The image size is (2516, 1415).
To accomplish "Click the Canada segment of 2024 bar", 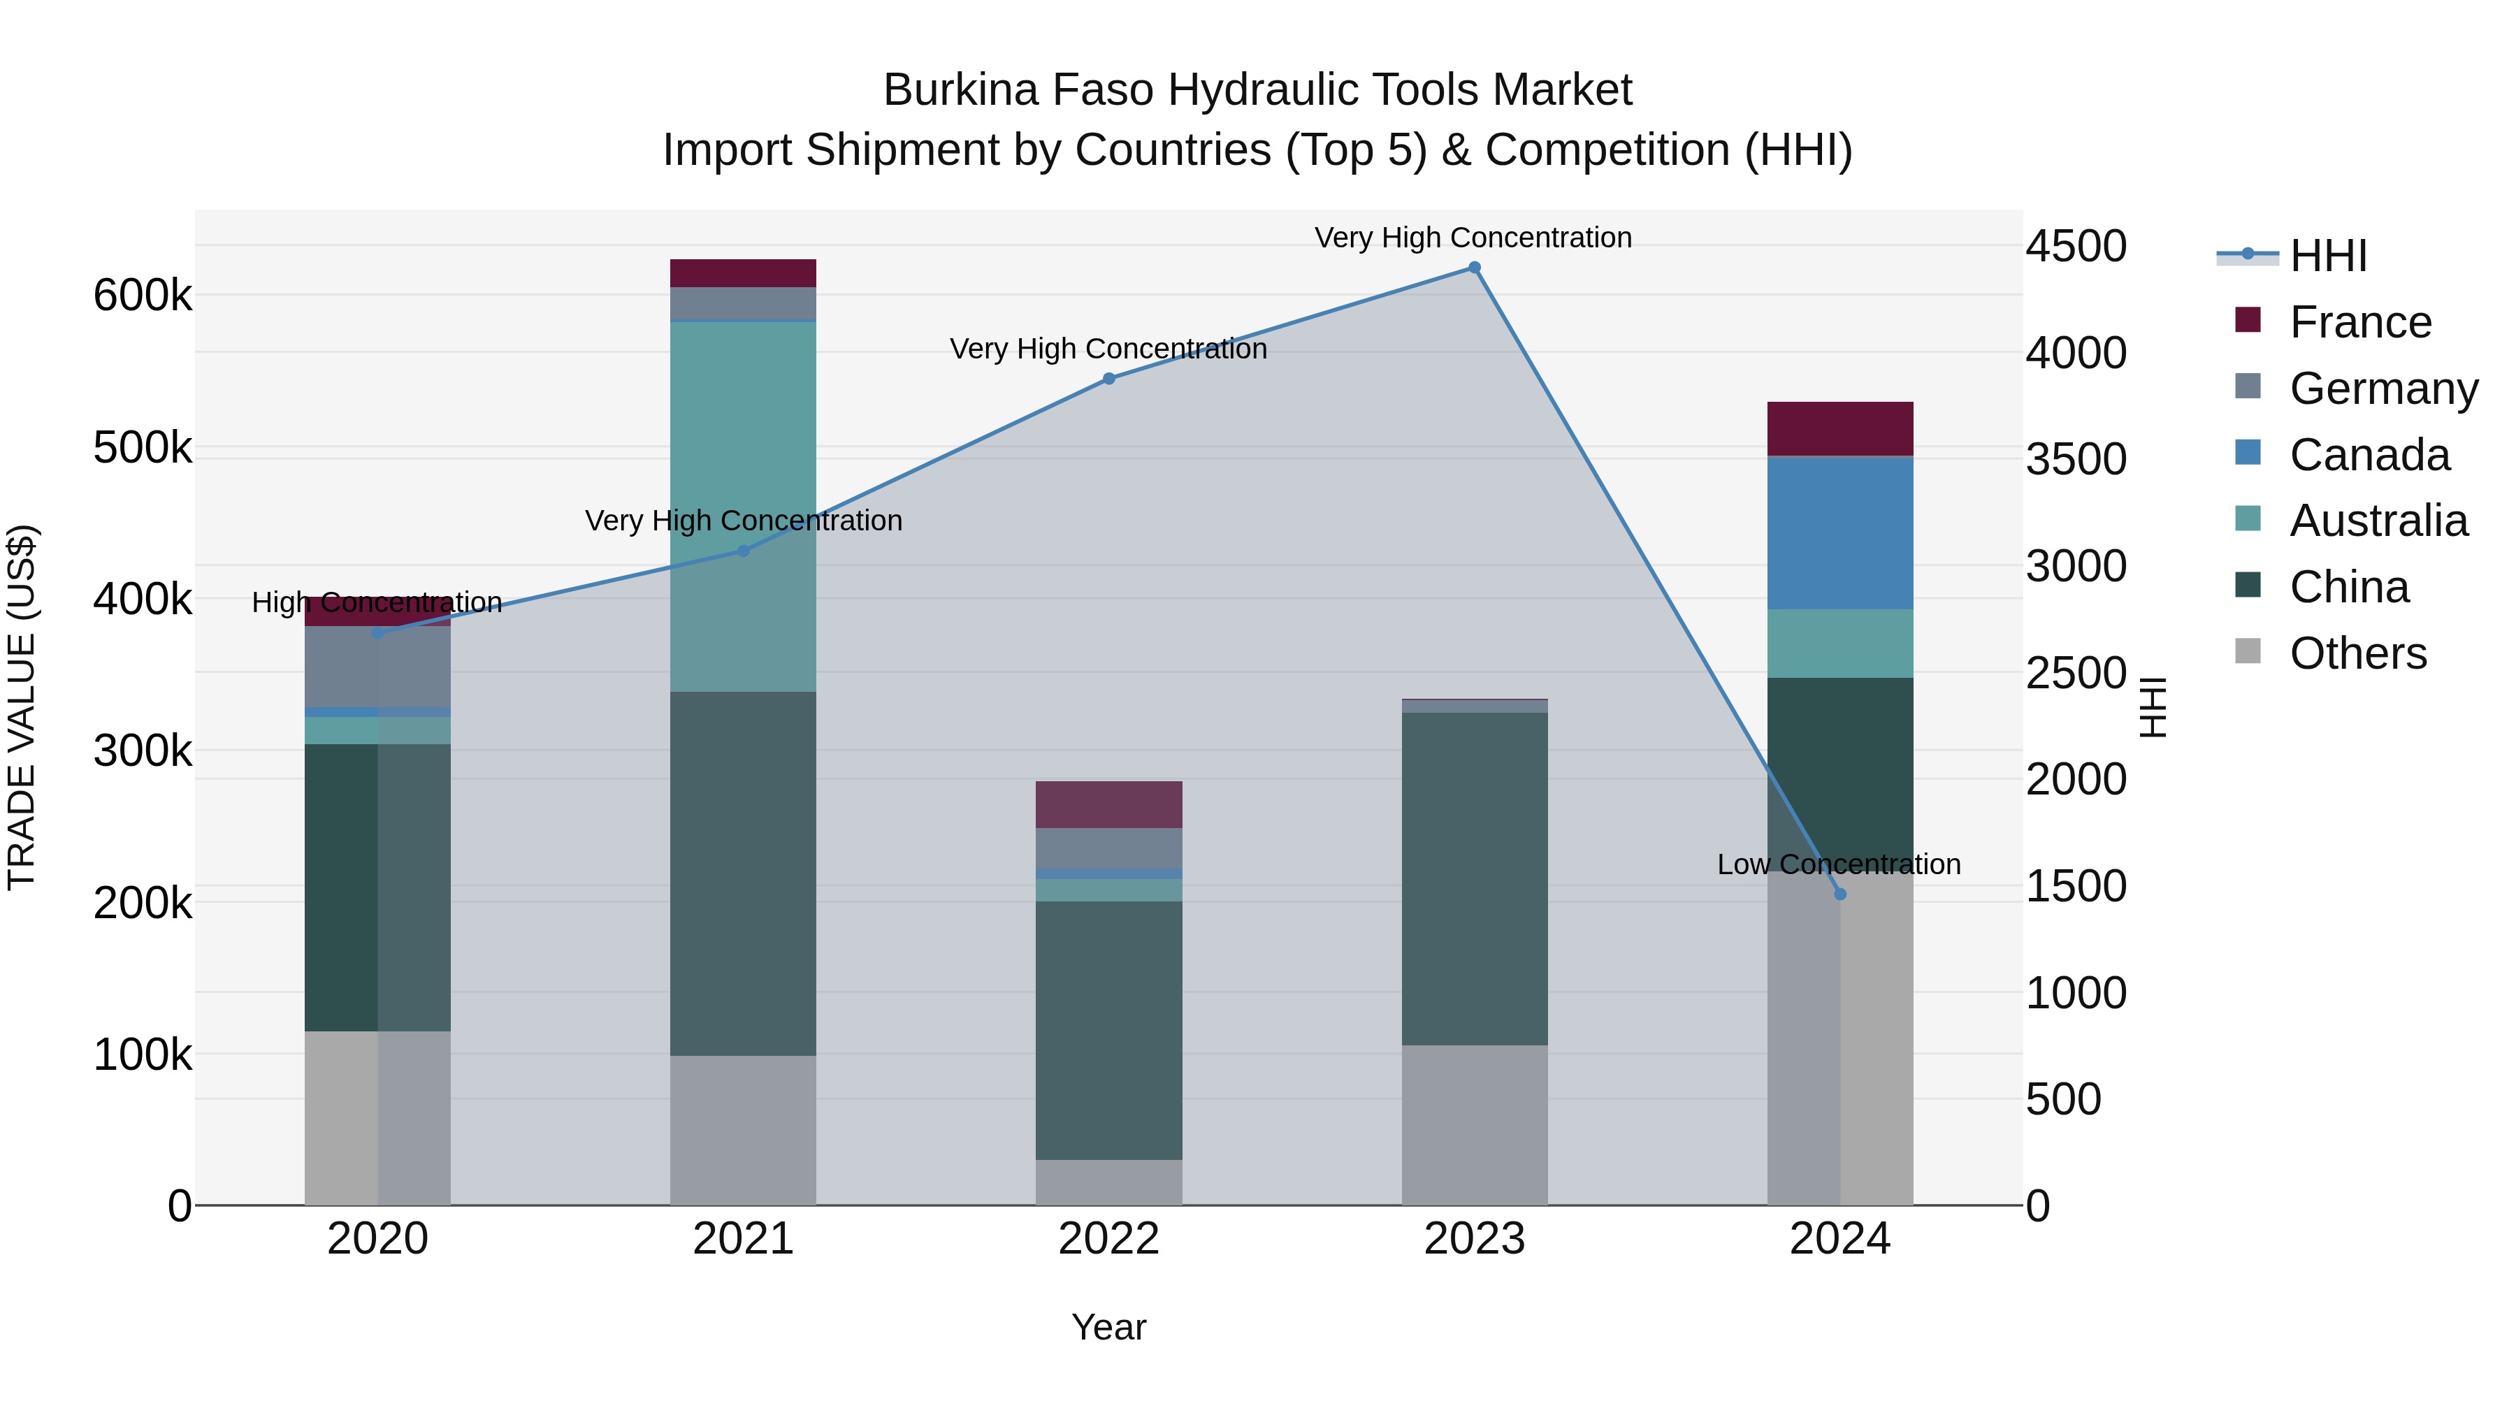I will pos(1840,533).
